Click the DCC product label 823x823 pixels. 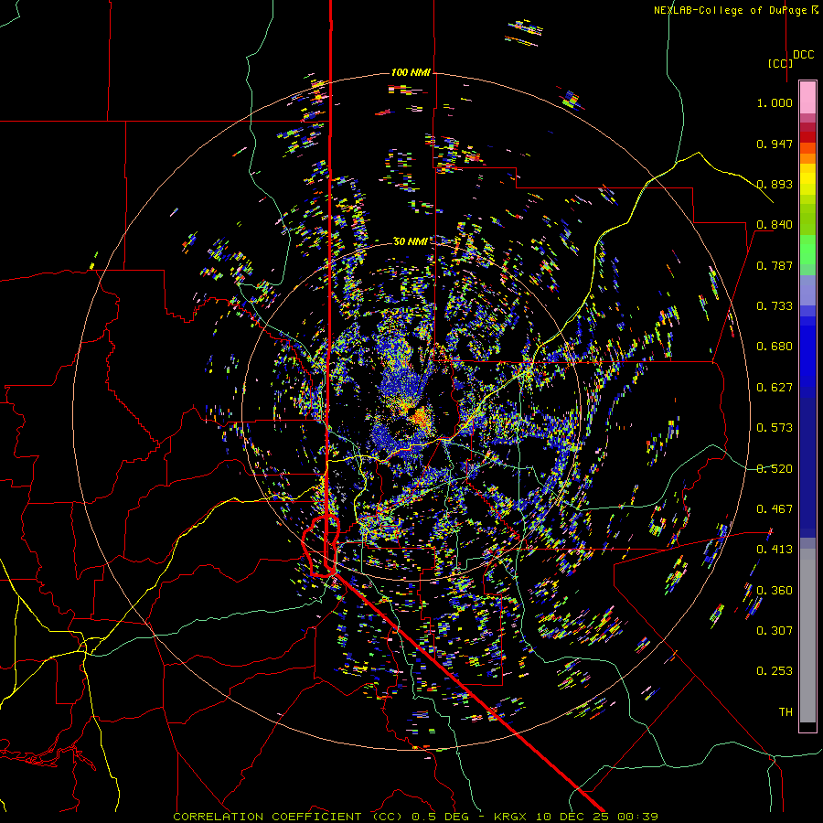[804, 55]
